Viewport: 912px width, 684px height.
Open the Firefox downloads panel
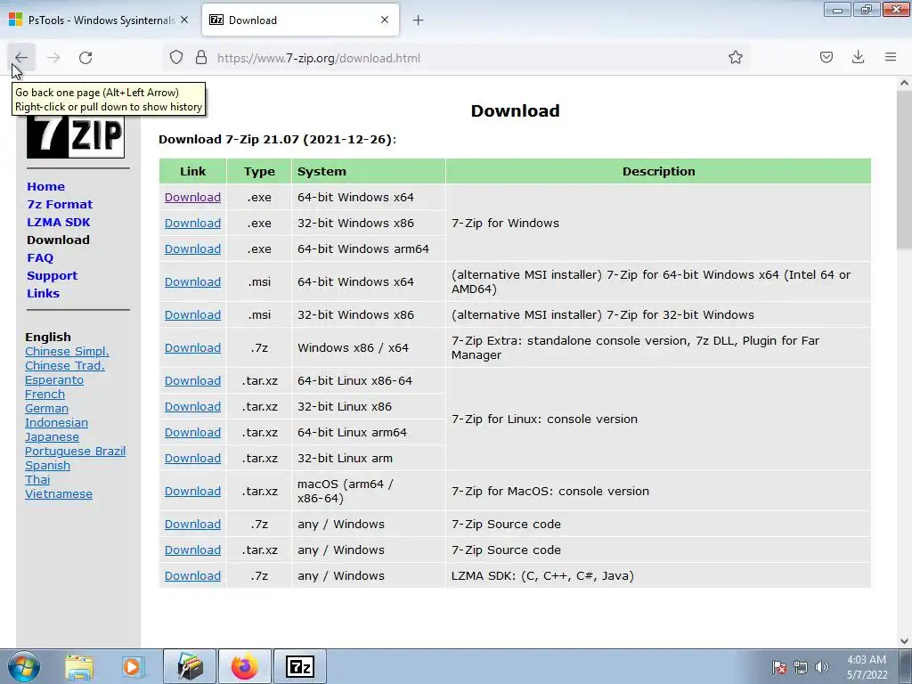click(x=858, y=58)
